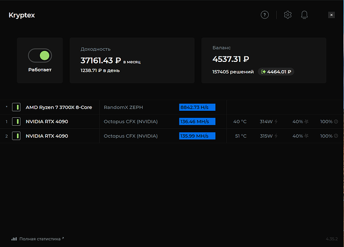This screenshot has height=247, width=344.
Task: Toggle the AMD Ryzen 7 3700X device switch
Action: [x=16, y=107]
